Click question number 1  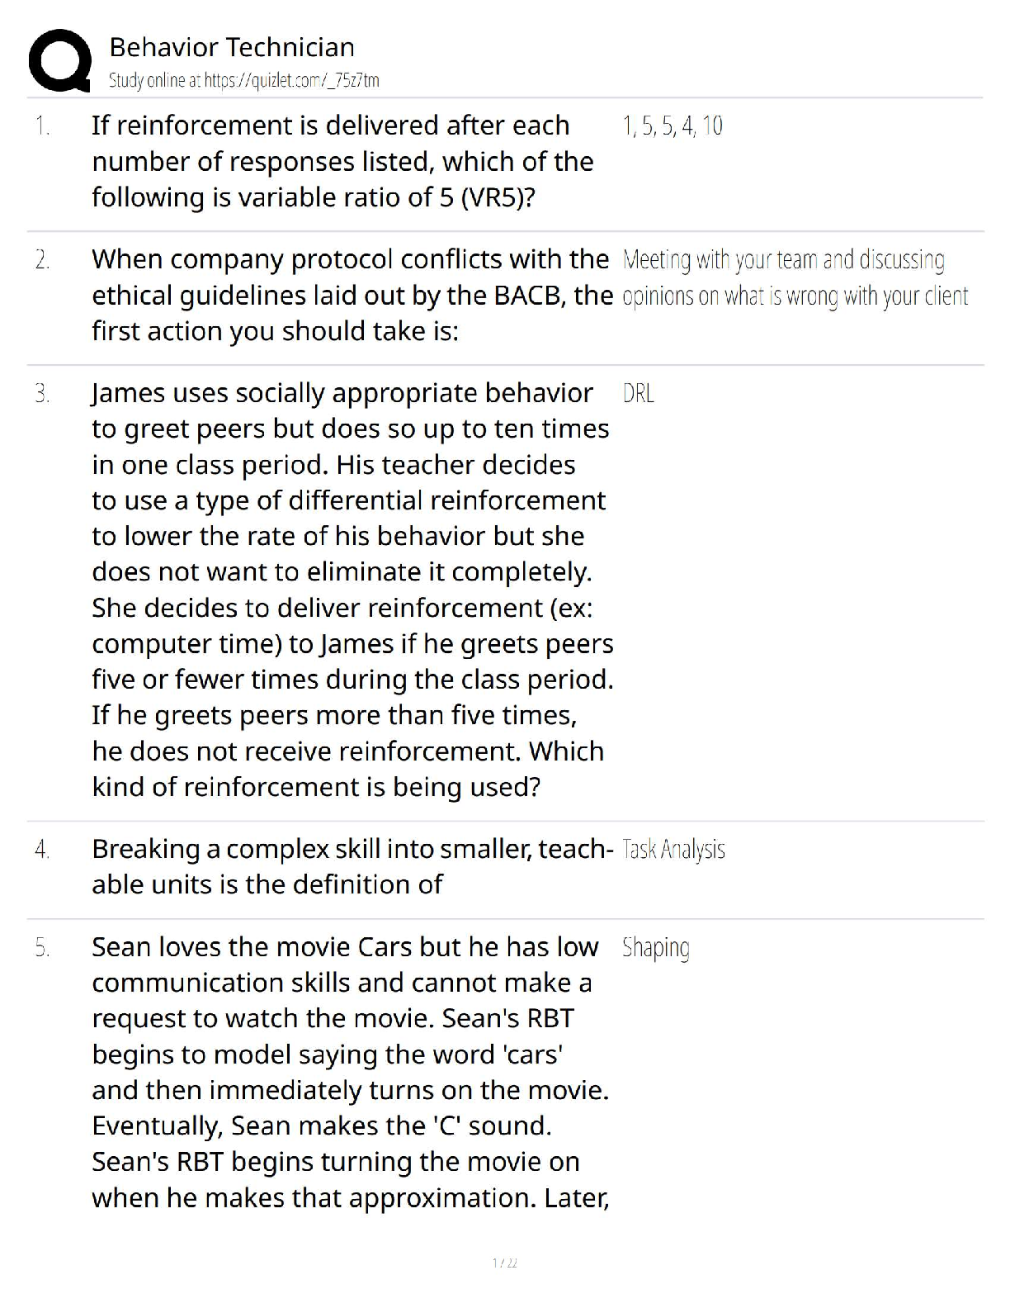43,126
